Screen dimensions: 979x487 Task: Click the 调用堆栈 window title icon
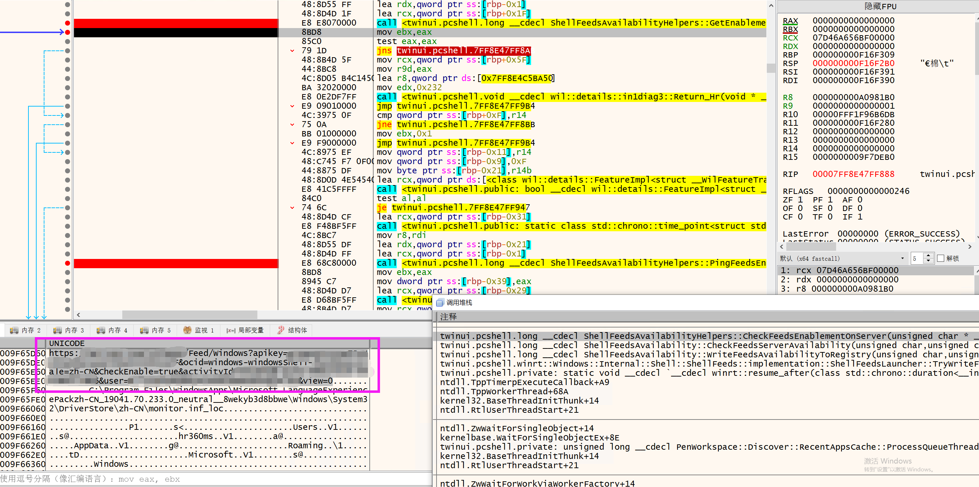click(x=440, y=302)
